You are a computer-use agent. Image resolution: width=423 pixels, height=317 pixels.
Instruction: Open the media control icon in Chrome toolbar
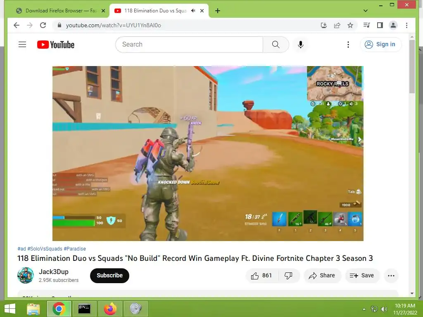(366, 25)
